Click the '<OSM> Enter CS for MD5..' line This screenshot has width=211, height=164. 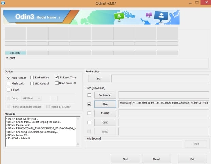coord(22,119)
